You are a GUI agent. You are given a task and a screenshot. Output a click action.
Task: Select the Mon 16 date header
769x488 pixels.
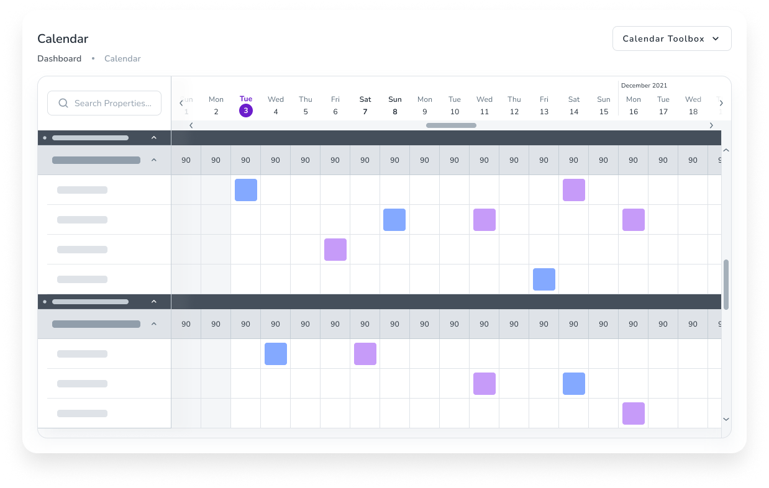634,106
